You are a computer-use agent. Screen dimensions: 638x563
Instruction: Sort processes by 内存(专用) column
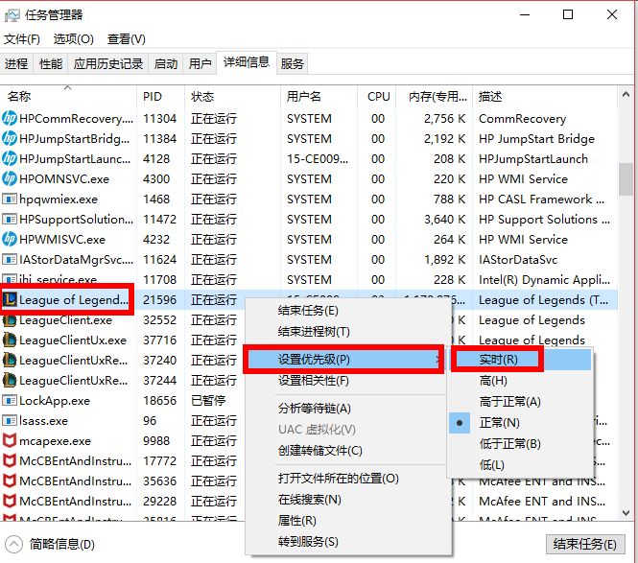pos(435,97)
